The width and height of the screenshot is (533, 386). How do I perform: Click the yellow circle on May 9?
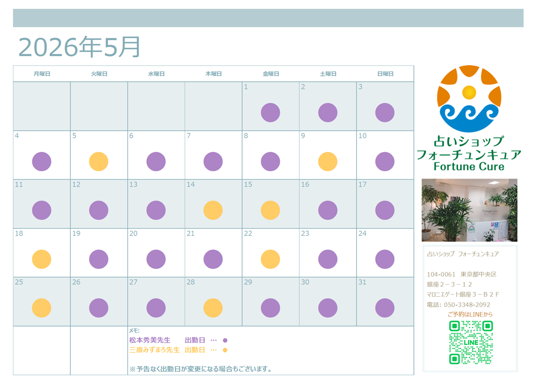pyautogui.click(x=327, y=161)
